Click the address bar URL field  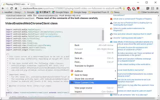[x=70, y=8]
